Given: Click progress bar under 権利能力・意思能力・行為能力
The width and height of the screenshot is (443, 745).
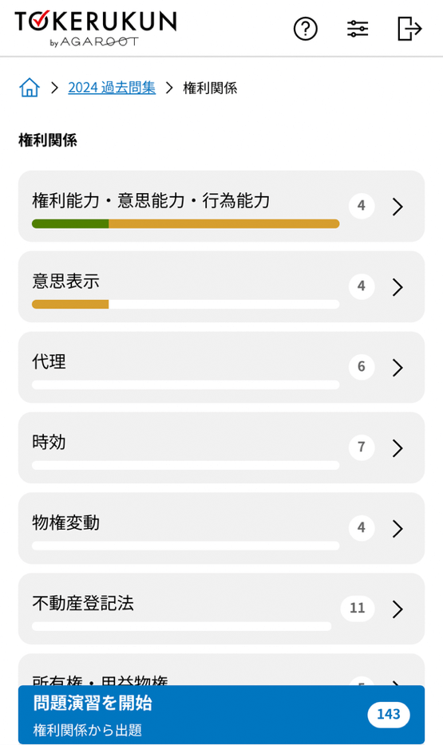Looking at the screenshot, I should tap(185, 224).
